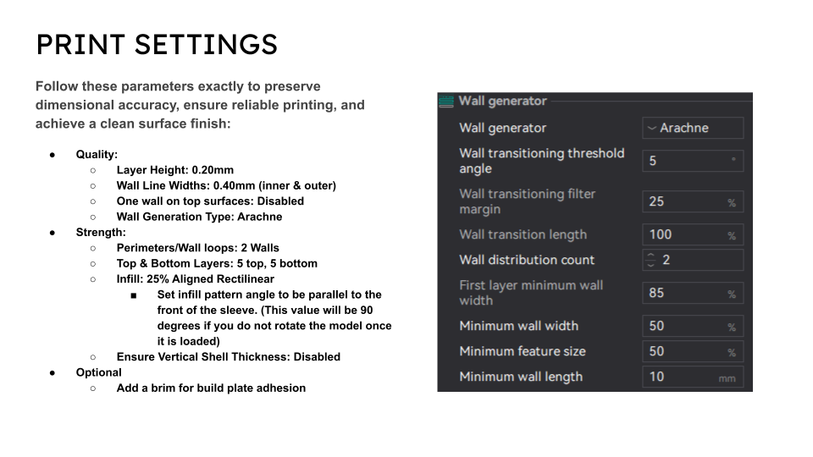The image size is (813, 457).
Task: Click the Wall distribution count label
Action: tap(527, 260)
